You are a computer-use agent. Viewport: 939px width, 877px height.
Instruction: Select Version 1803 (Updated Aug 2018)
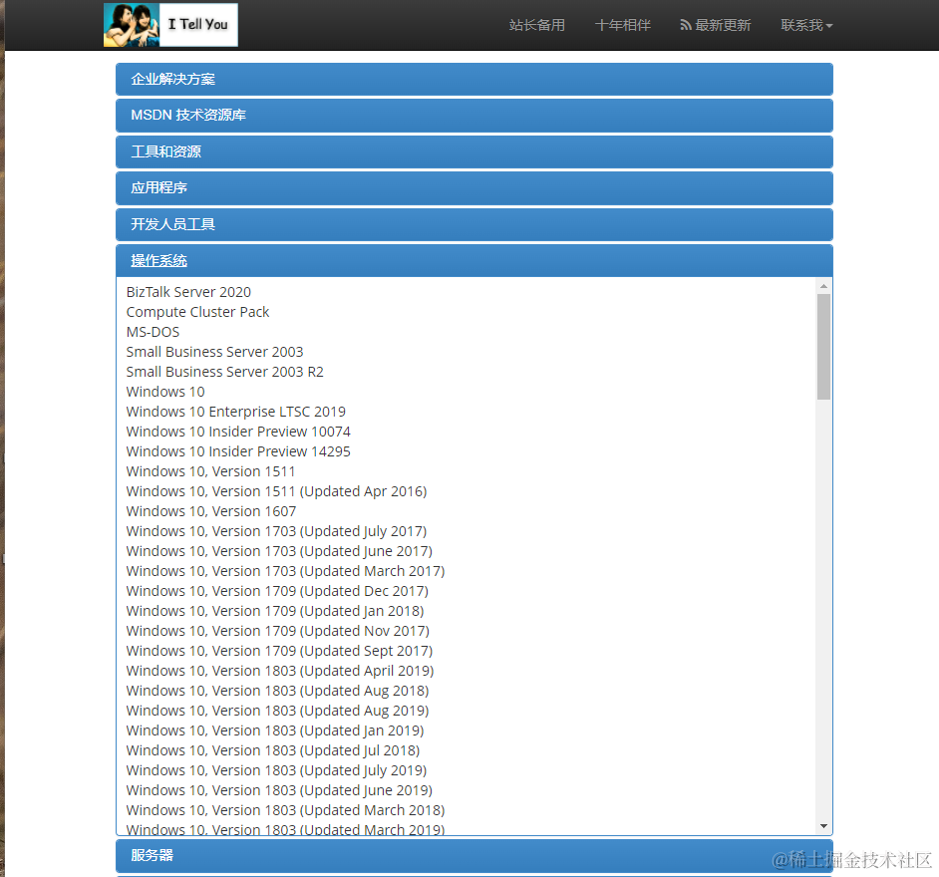pos(278,691)
